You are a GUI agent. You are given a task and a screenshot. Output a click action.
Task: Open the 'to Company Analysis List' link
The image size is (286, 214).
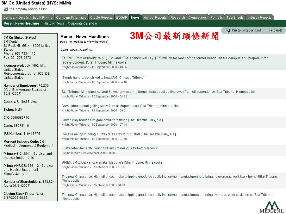click(28, 9)
